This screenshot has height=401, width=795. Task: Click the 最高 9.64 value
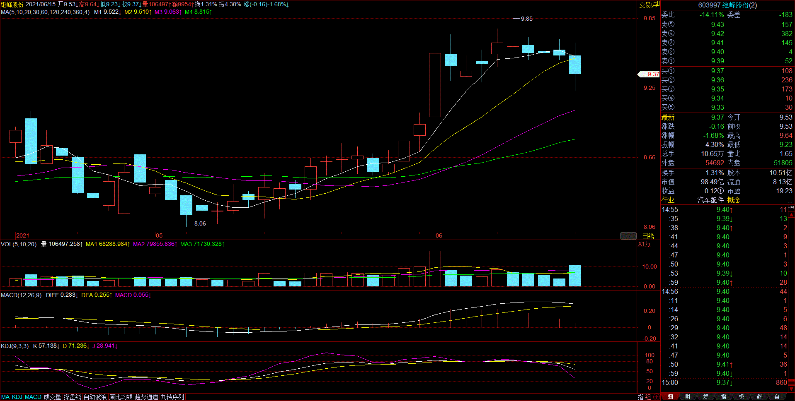[786, 135]
